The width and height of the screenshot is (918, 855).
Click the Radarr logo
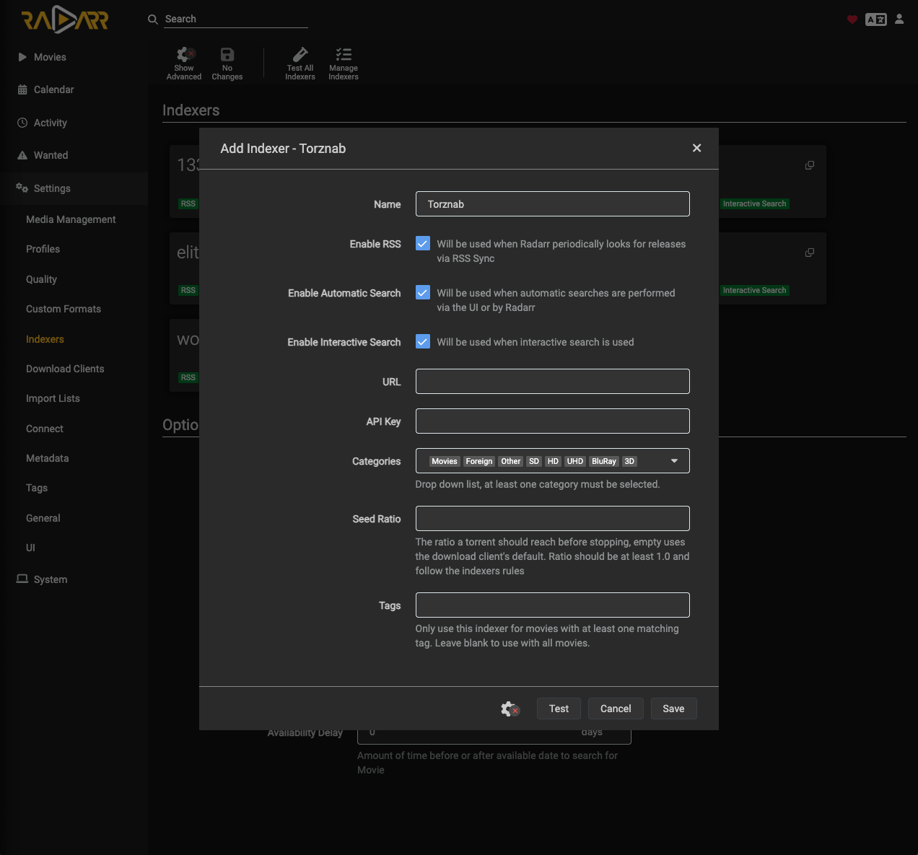(x=65, y=19)
